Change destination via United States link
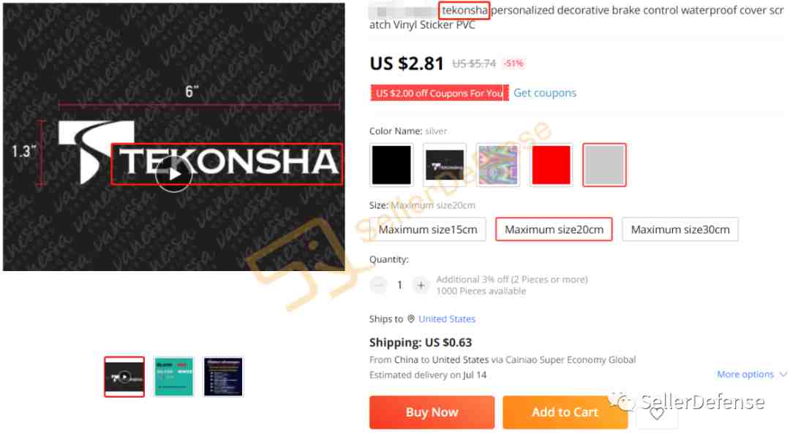This screenshot has width=790, height=434. coord(447,319)
